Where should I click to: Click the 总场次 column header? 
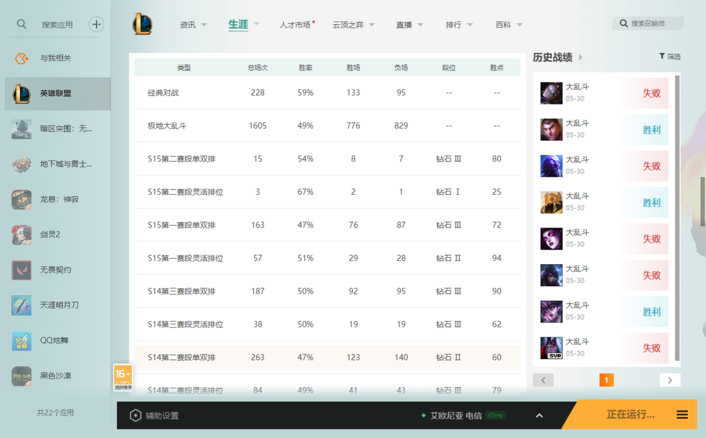pos(258,67)
